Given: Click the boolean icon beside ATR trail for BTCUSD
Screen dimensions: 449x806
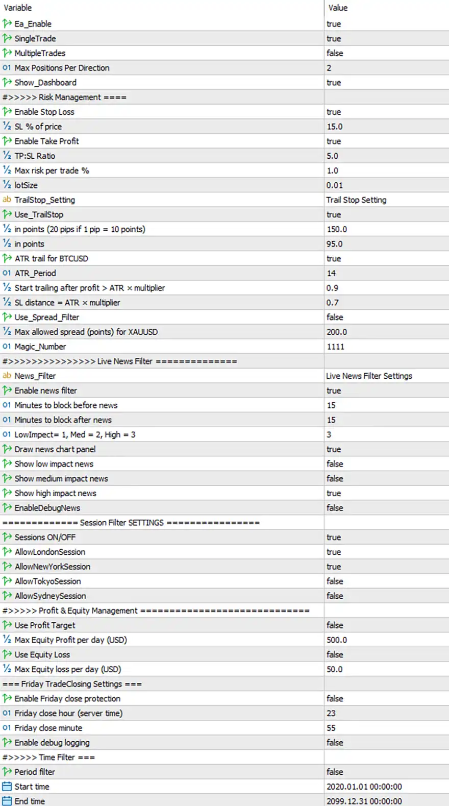Looking at the screenshot, I should (7, 258).
